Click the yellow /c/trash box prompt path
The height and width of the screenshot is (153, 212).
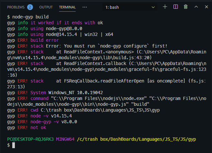click(x=136, y=139)
